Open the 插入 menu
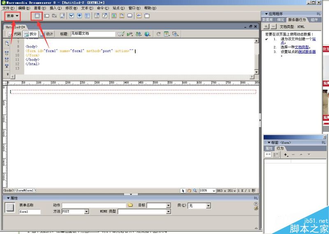Screen dimensions: 329x234 point(56,8)
